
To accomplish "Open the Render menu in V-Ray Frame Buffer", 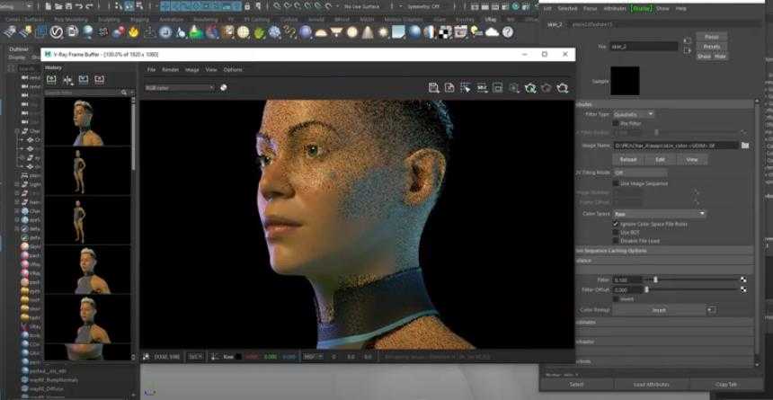I will click(170, 69).
